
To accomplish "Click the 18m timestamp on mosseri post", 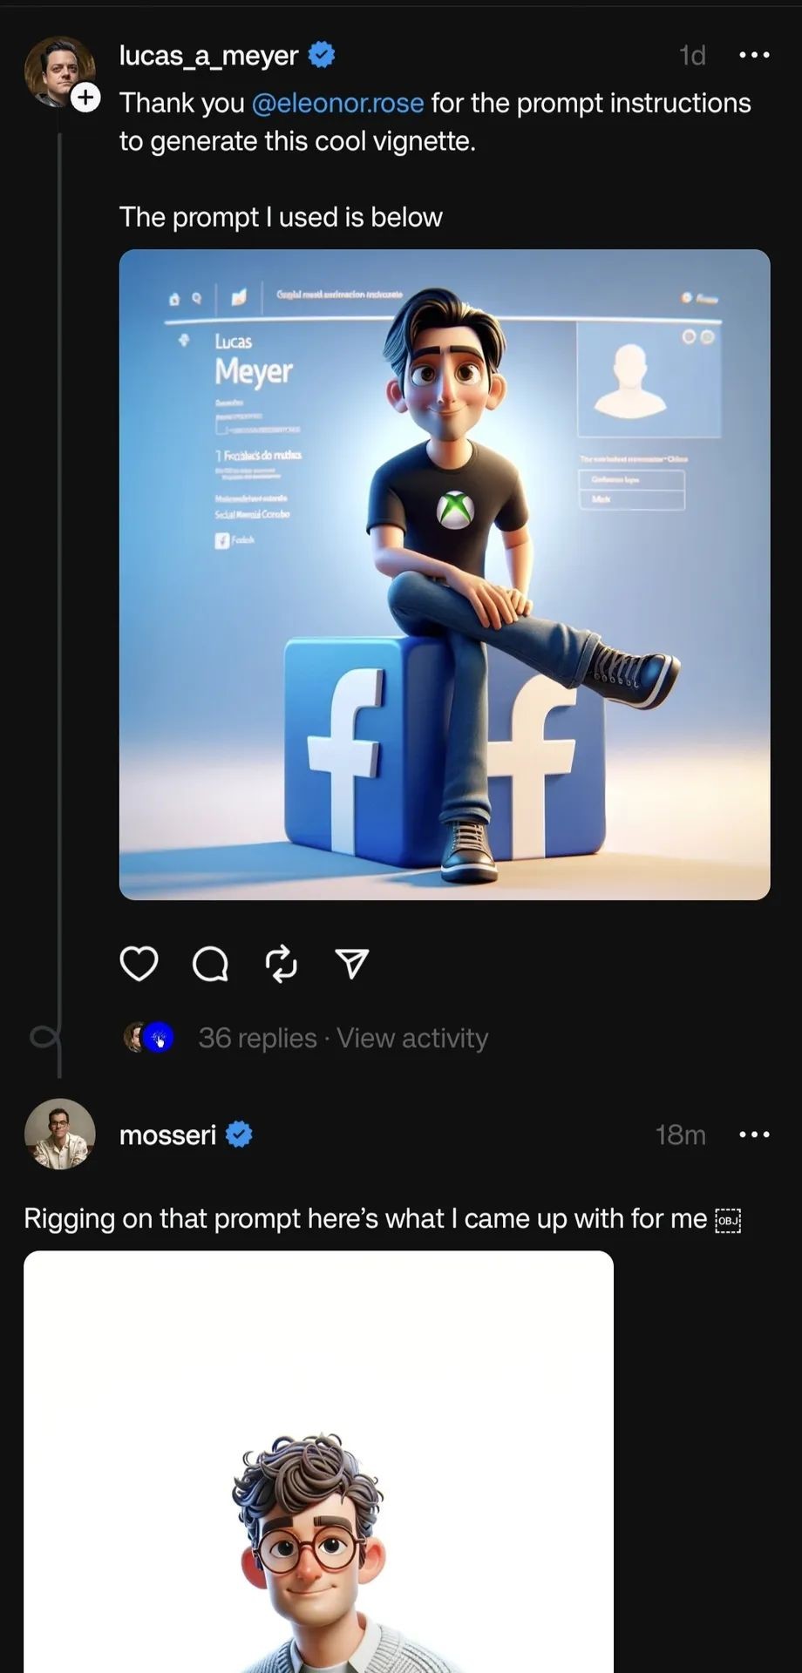I will tap(680, 1135).
